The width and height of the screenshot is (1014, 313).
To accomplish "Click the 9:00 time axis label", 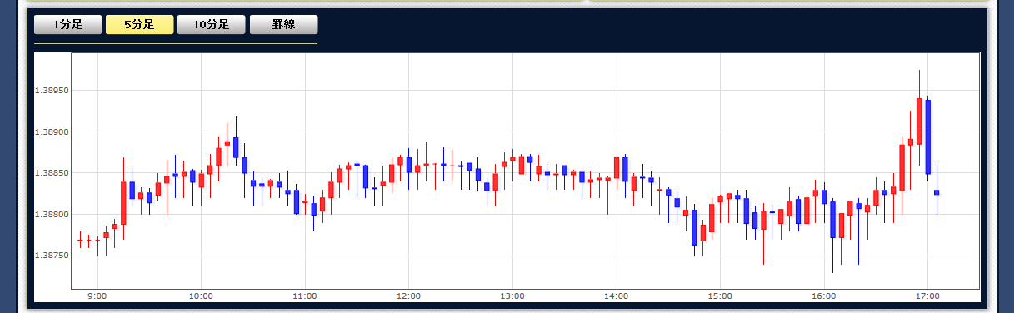I will [97, 296].
